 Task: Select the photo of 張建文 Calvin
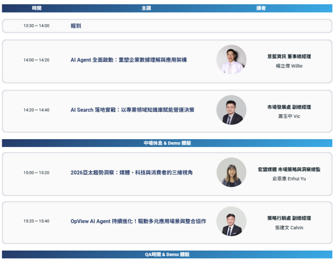[231, 221]
